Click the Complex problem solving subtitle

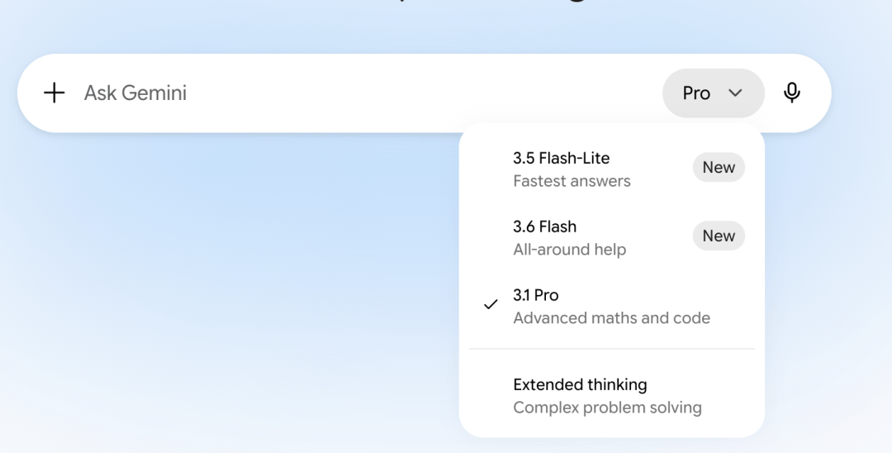[x=608, y=408]
